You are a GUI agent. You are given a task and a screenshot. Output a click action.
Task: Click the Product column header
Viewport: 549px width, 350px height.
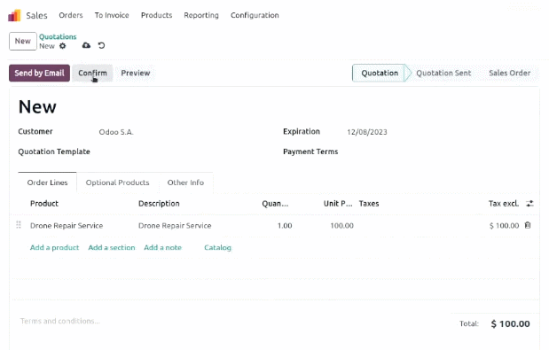click(44, 204)
